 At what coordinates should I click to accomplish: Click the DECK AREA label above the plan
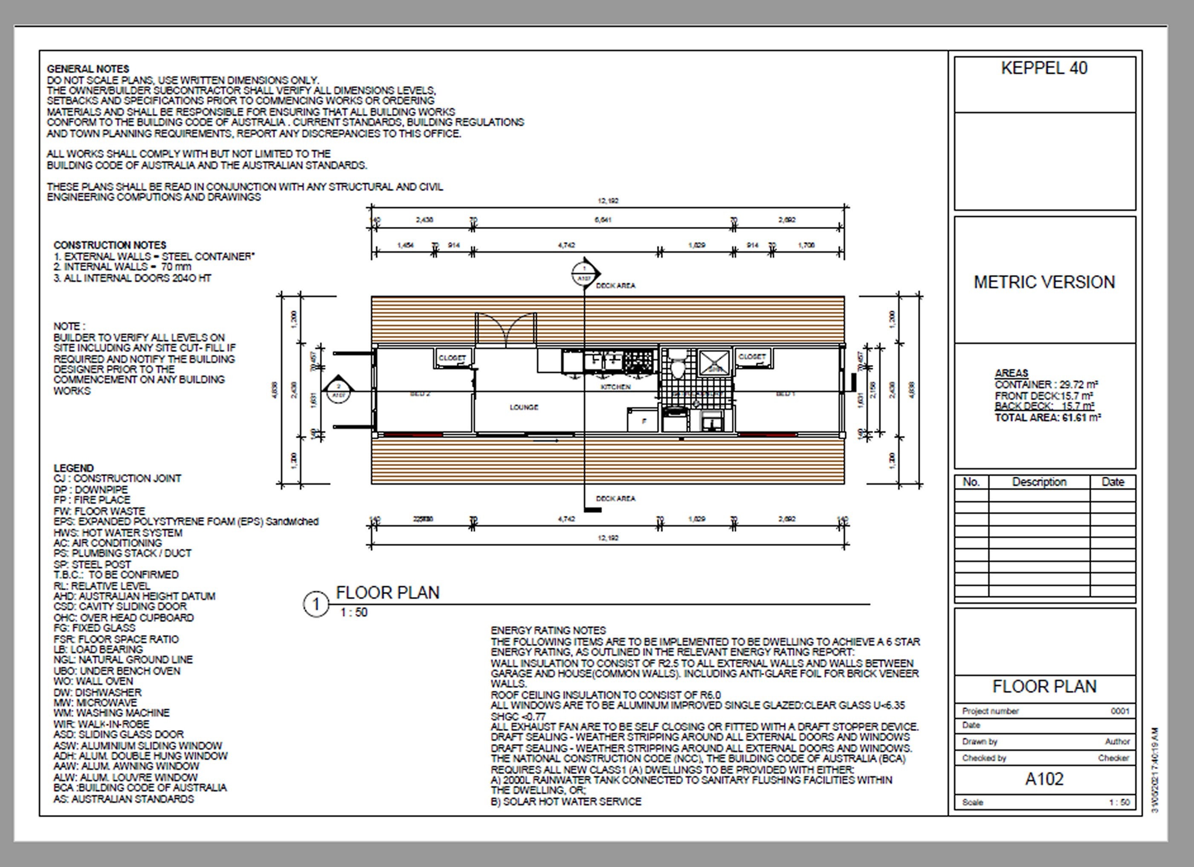(615, 285)
